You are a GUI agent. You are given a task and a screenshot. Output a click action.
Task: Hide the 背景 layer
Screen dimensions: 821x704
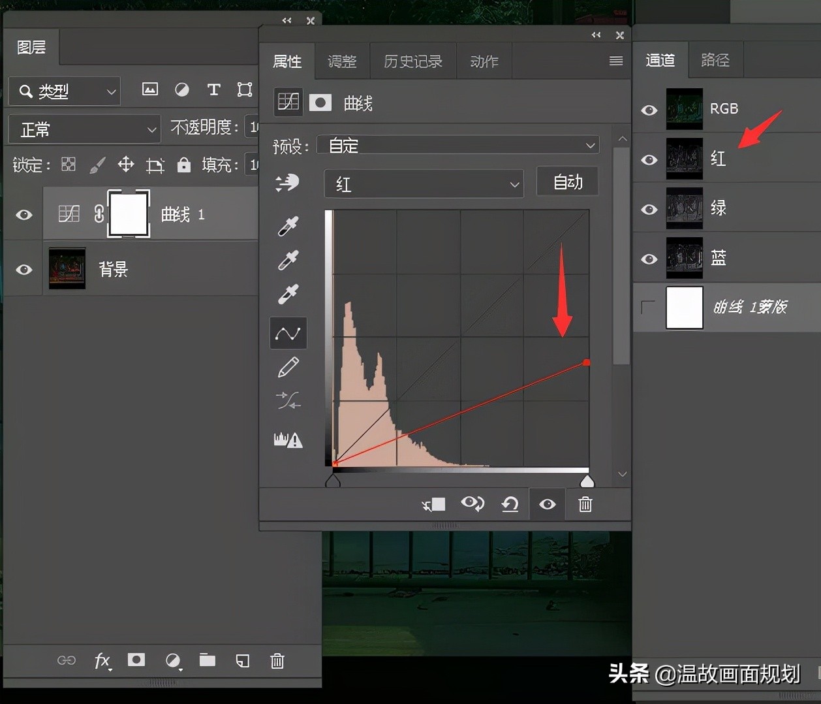coord(24,269)
